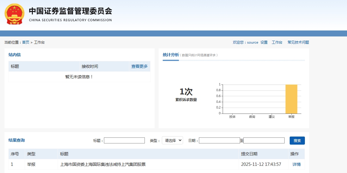Focus the 标题 search input field
This screenshot has height=173, width=347.
pos(124,140)
